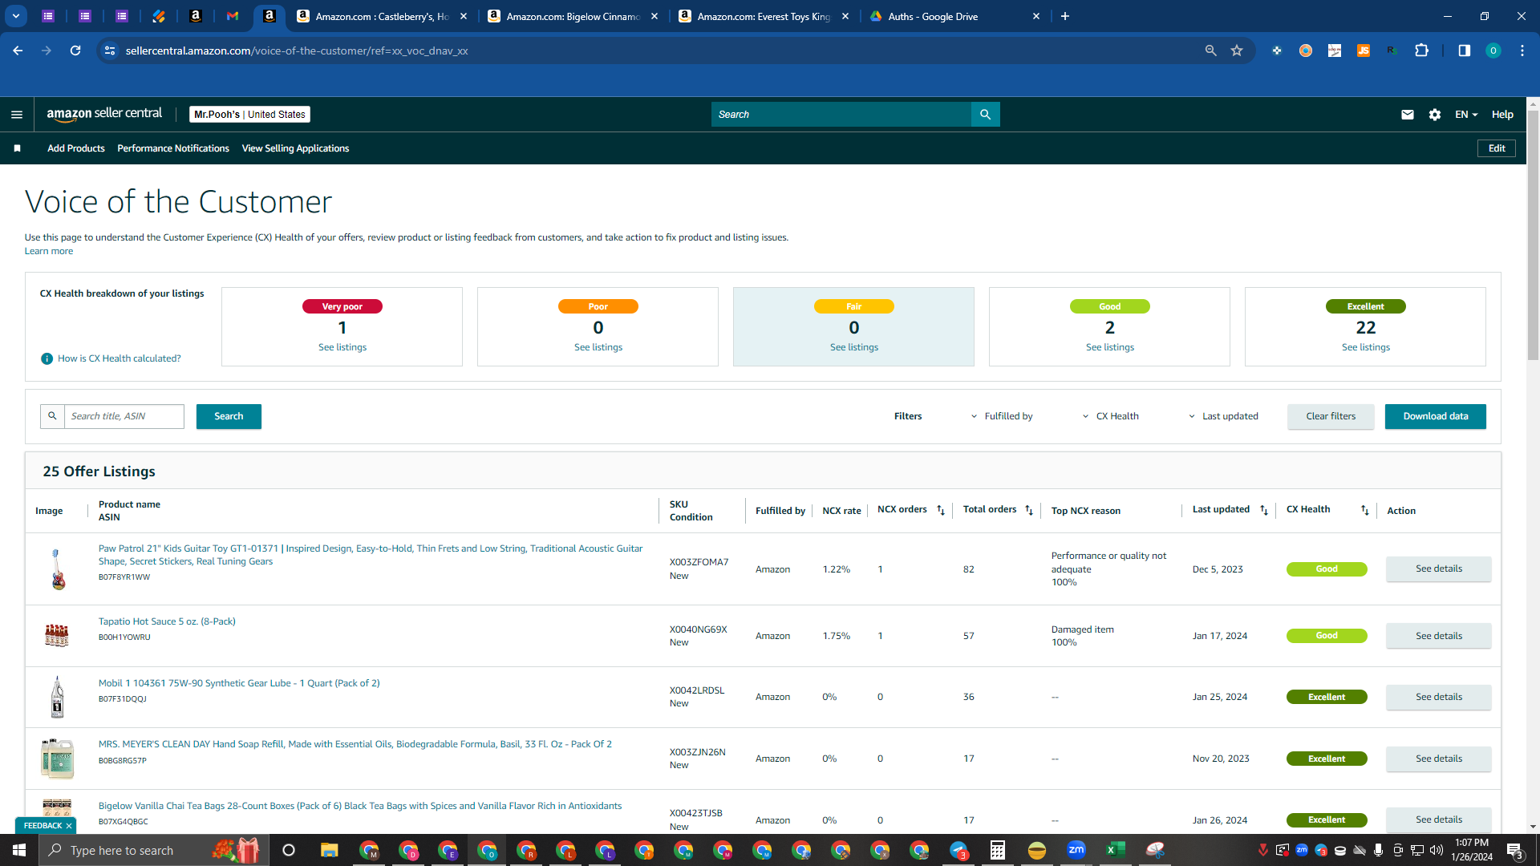
Task: Click the Fair yellow badge
Action: point(853,306)
